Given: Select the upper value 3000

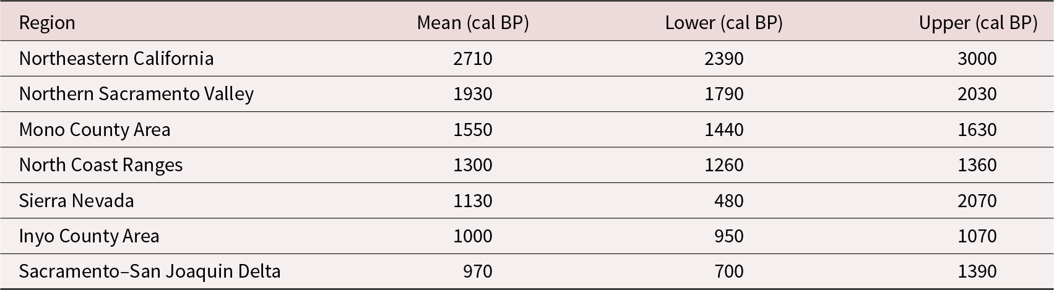Looking at the screenshot, I should pos(977,59).
